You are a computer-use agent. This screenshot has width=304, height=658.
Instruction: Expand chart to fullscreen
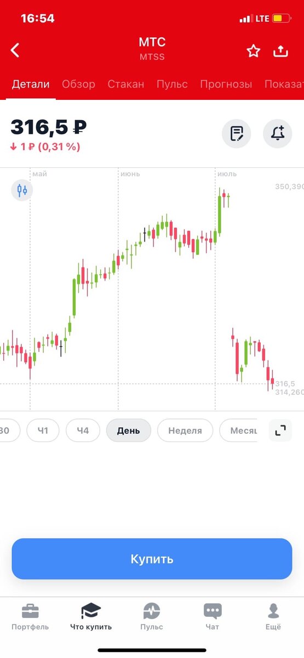point(280,430)
